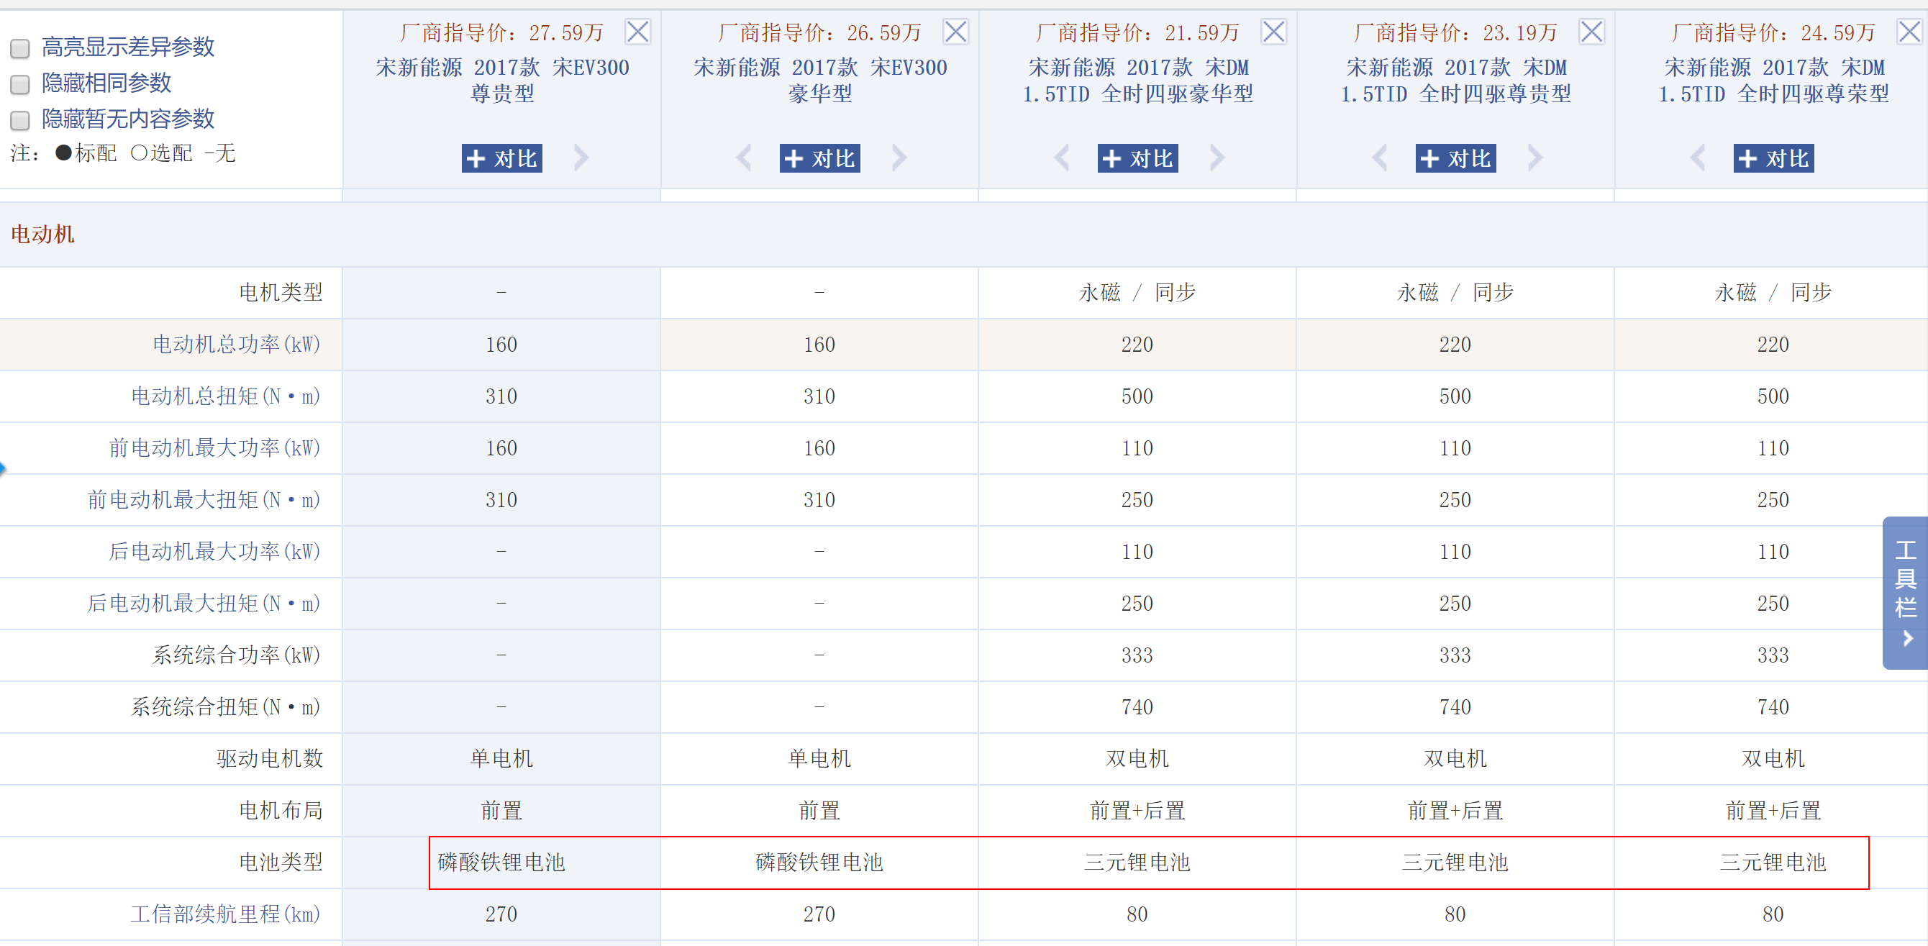Close the 21.59万 全时四驱豪华型 column
This screenshot has height=946, width=1928.
coord(1274,32)
